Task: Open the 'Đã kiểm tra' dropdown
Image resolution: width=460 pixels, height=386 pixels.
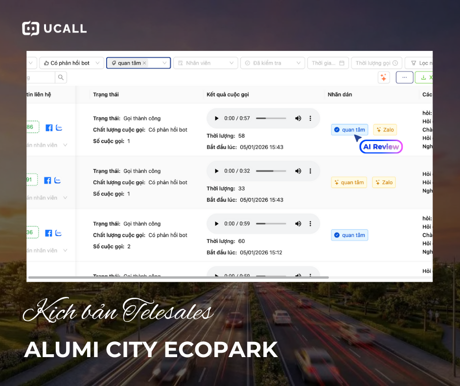Action: pos(273,63)
